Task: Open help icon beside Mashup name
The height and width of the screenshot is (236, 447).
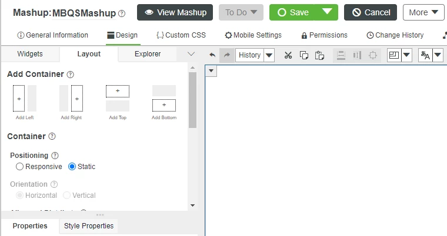Action: [x=122, y=14]
